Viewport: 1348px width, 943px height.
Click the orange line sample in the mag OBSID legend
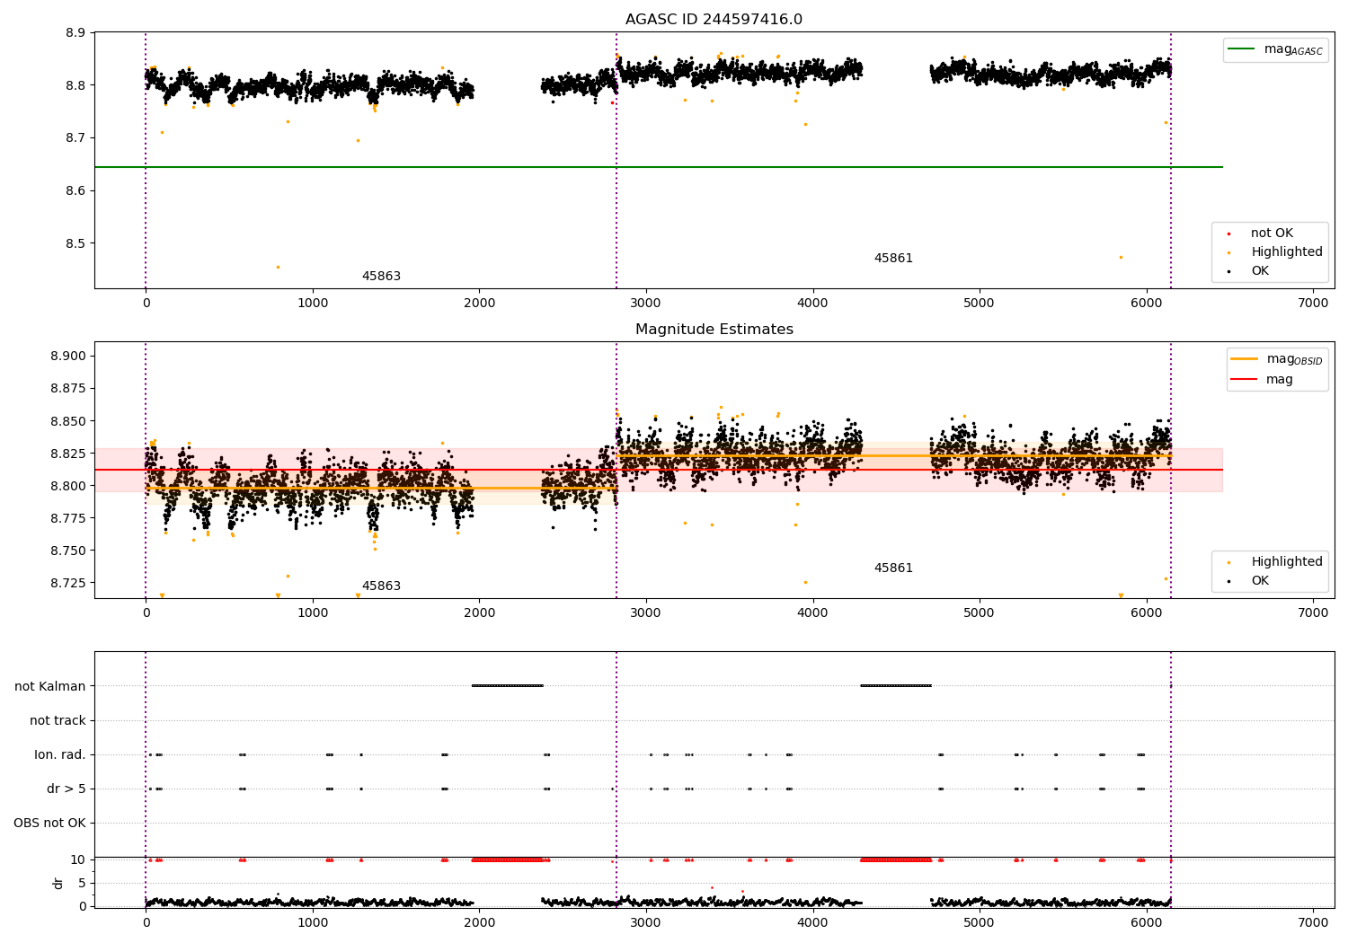(1245, 359)
